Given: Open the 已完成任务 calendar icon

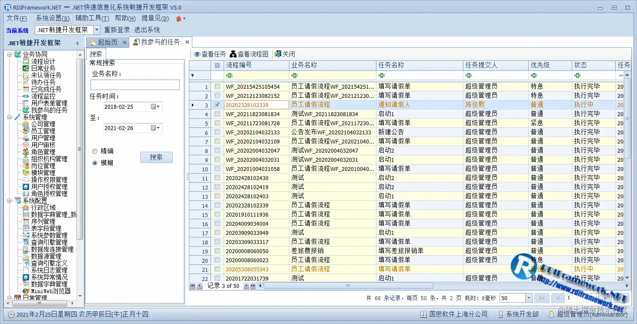Looking at the screenshot, I should (x=26, y=89).
